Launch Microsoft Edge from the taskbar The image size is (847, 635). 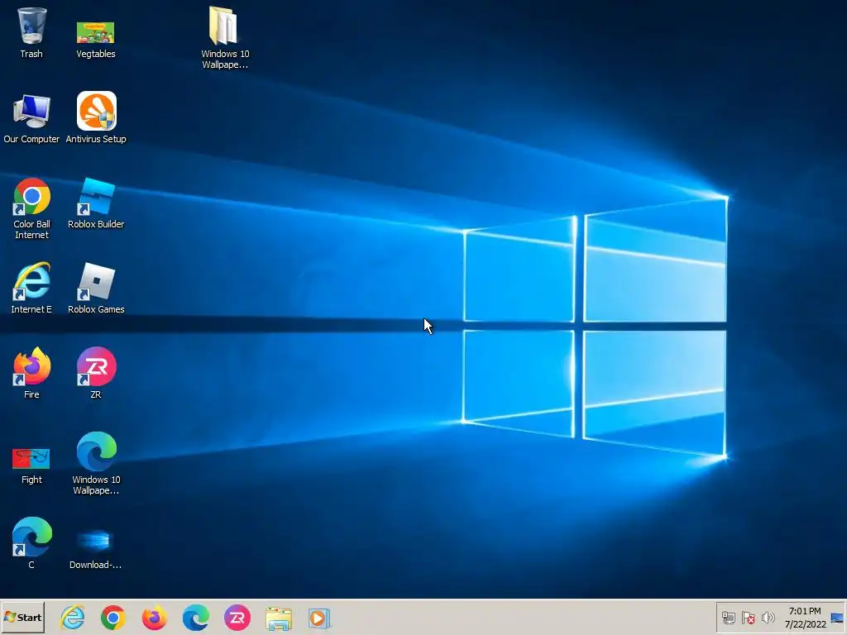(195, 618)
